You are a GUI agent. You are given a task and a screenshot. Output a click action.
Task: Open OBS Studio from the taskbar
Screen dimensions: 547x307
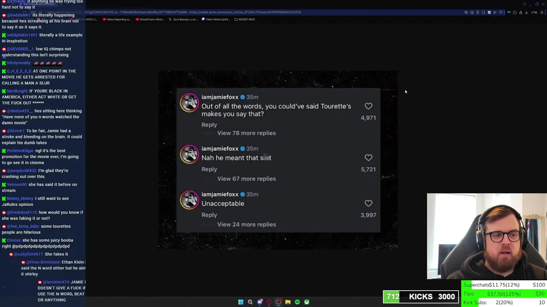point(278,302)
